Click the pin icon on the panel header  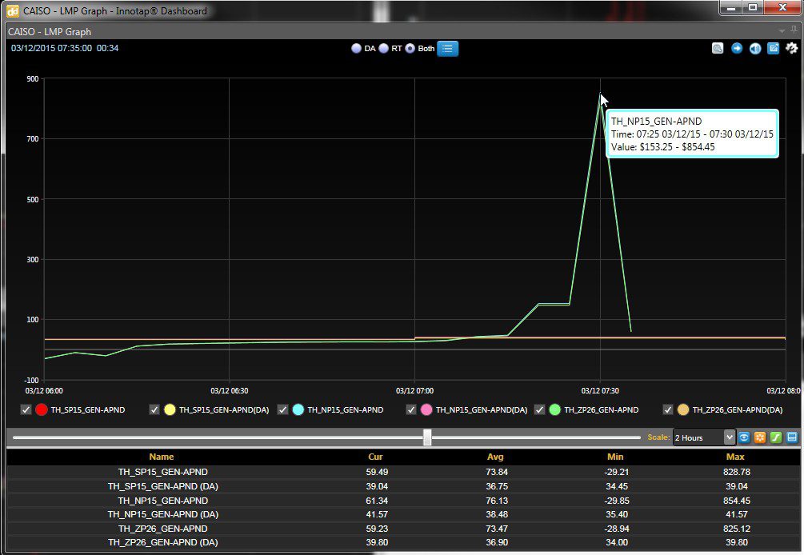(794, 30)
